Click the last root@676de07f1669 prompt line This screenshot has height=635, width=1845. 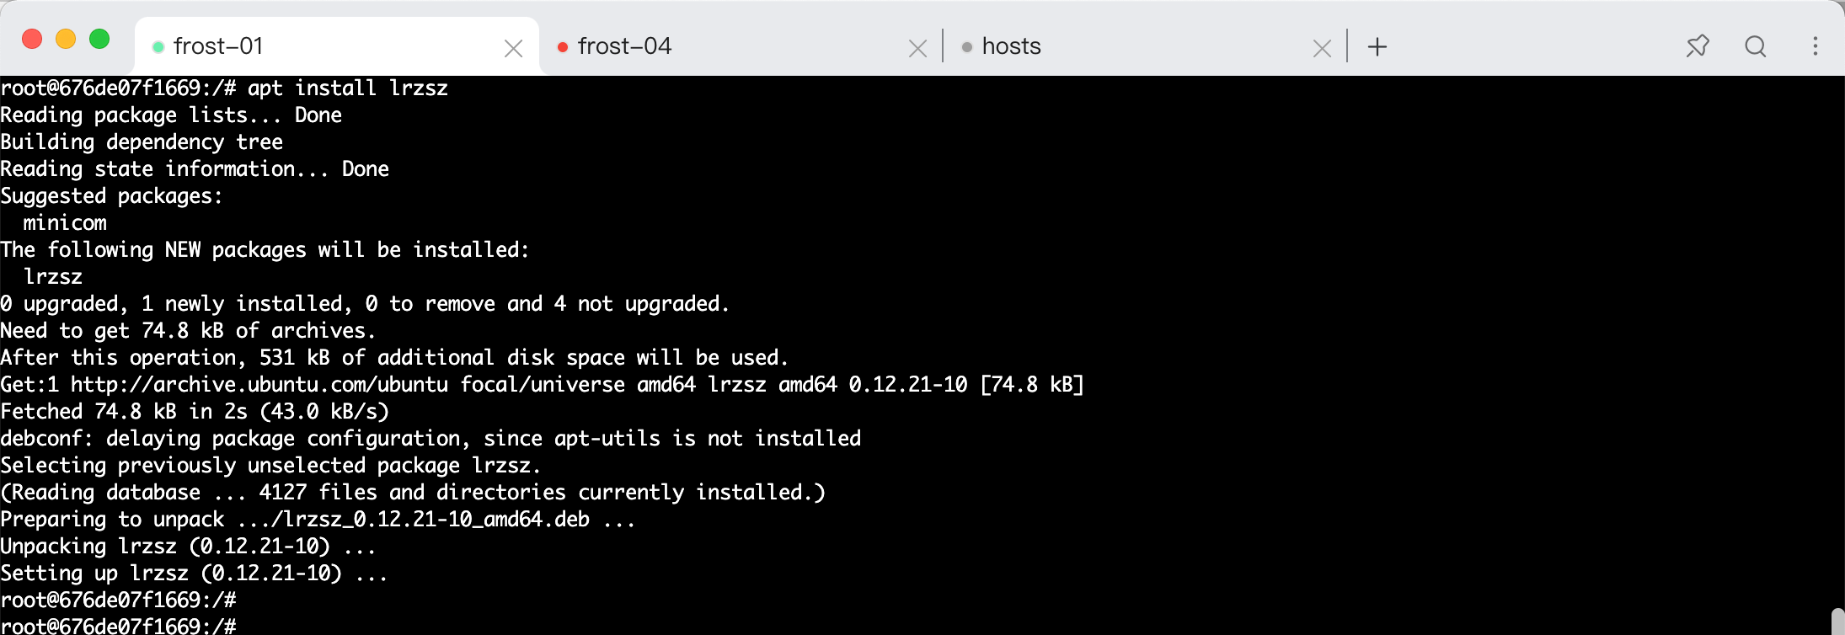click(x=118, y=627)
